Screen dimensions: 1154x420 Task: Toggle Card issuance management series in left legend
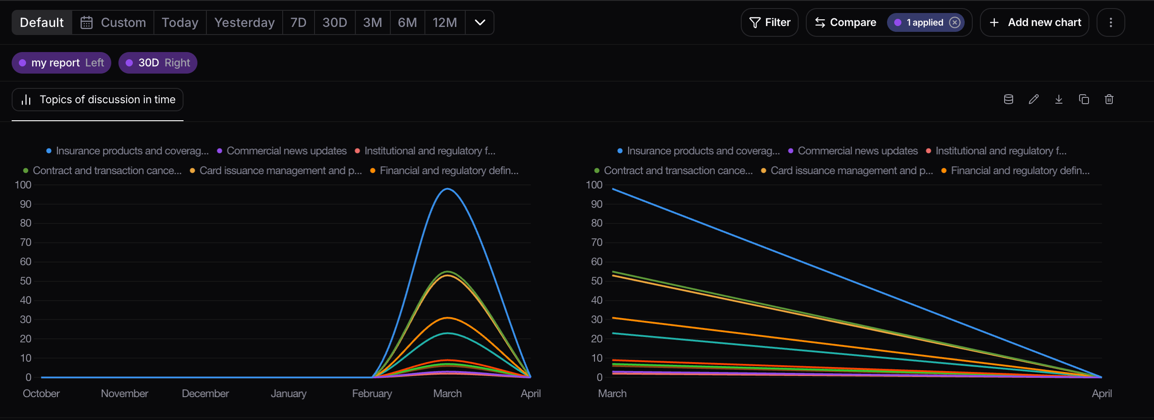pyautogui.click(x=276, y=171)
